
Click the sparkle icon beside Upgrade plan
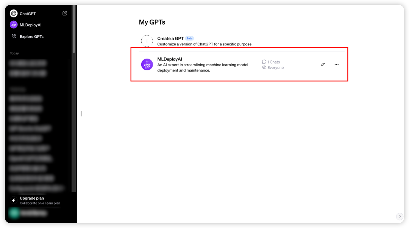tap(14, 200)
